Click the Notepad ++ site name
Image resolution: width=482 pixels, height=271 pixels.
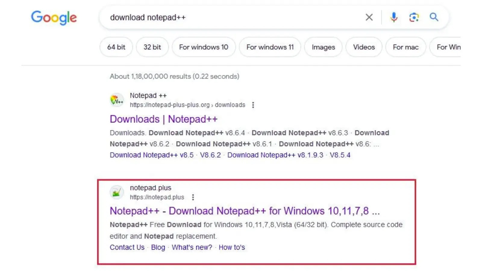coord(148,95)
